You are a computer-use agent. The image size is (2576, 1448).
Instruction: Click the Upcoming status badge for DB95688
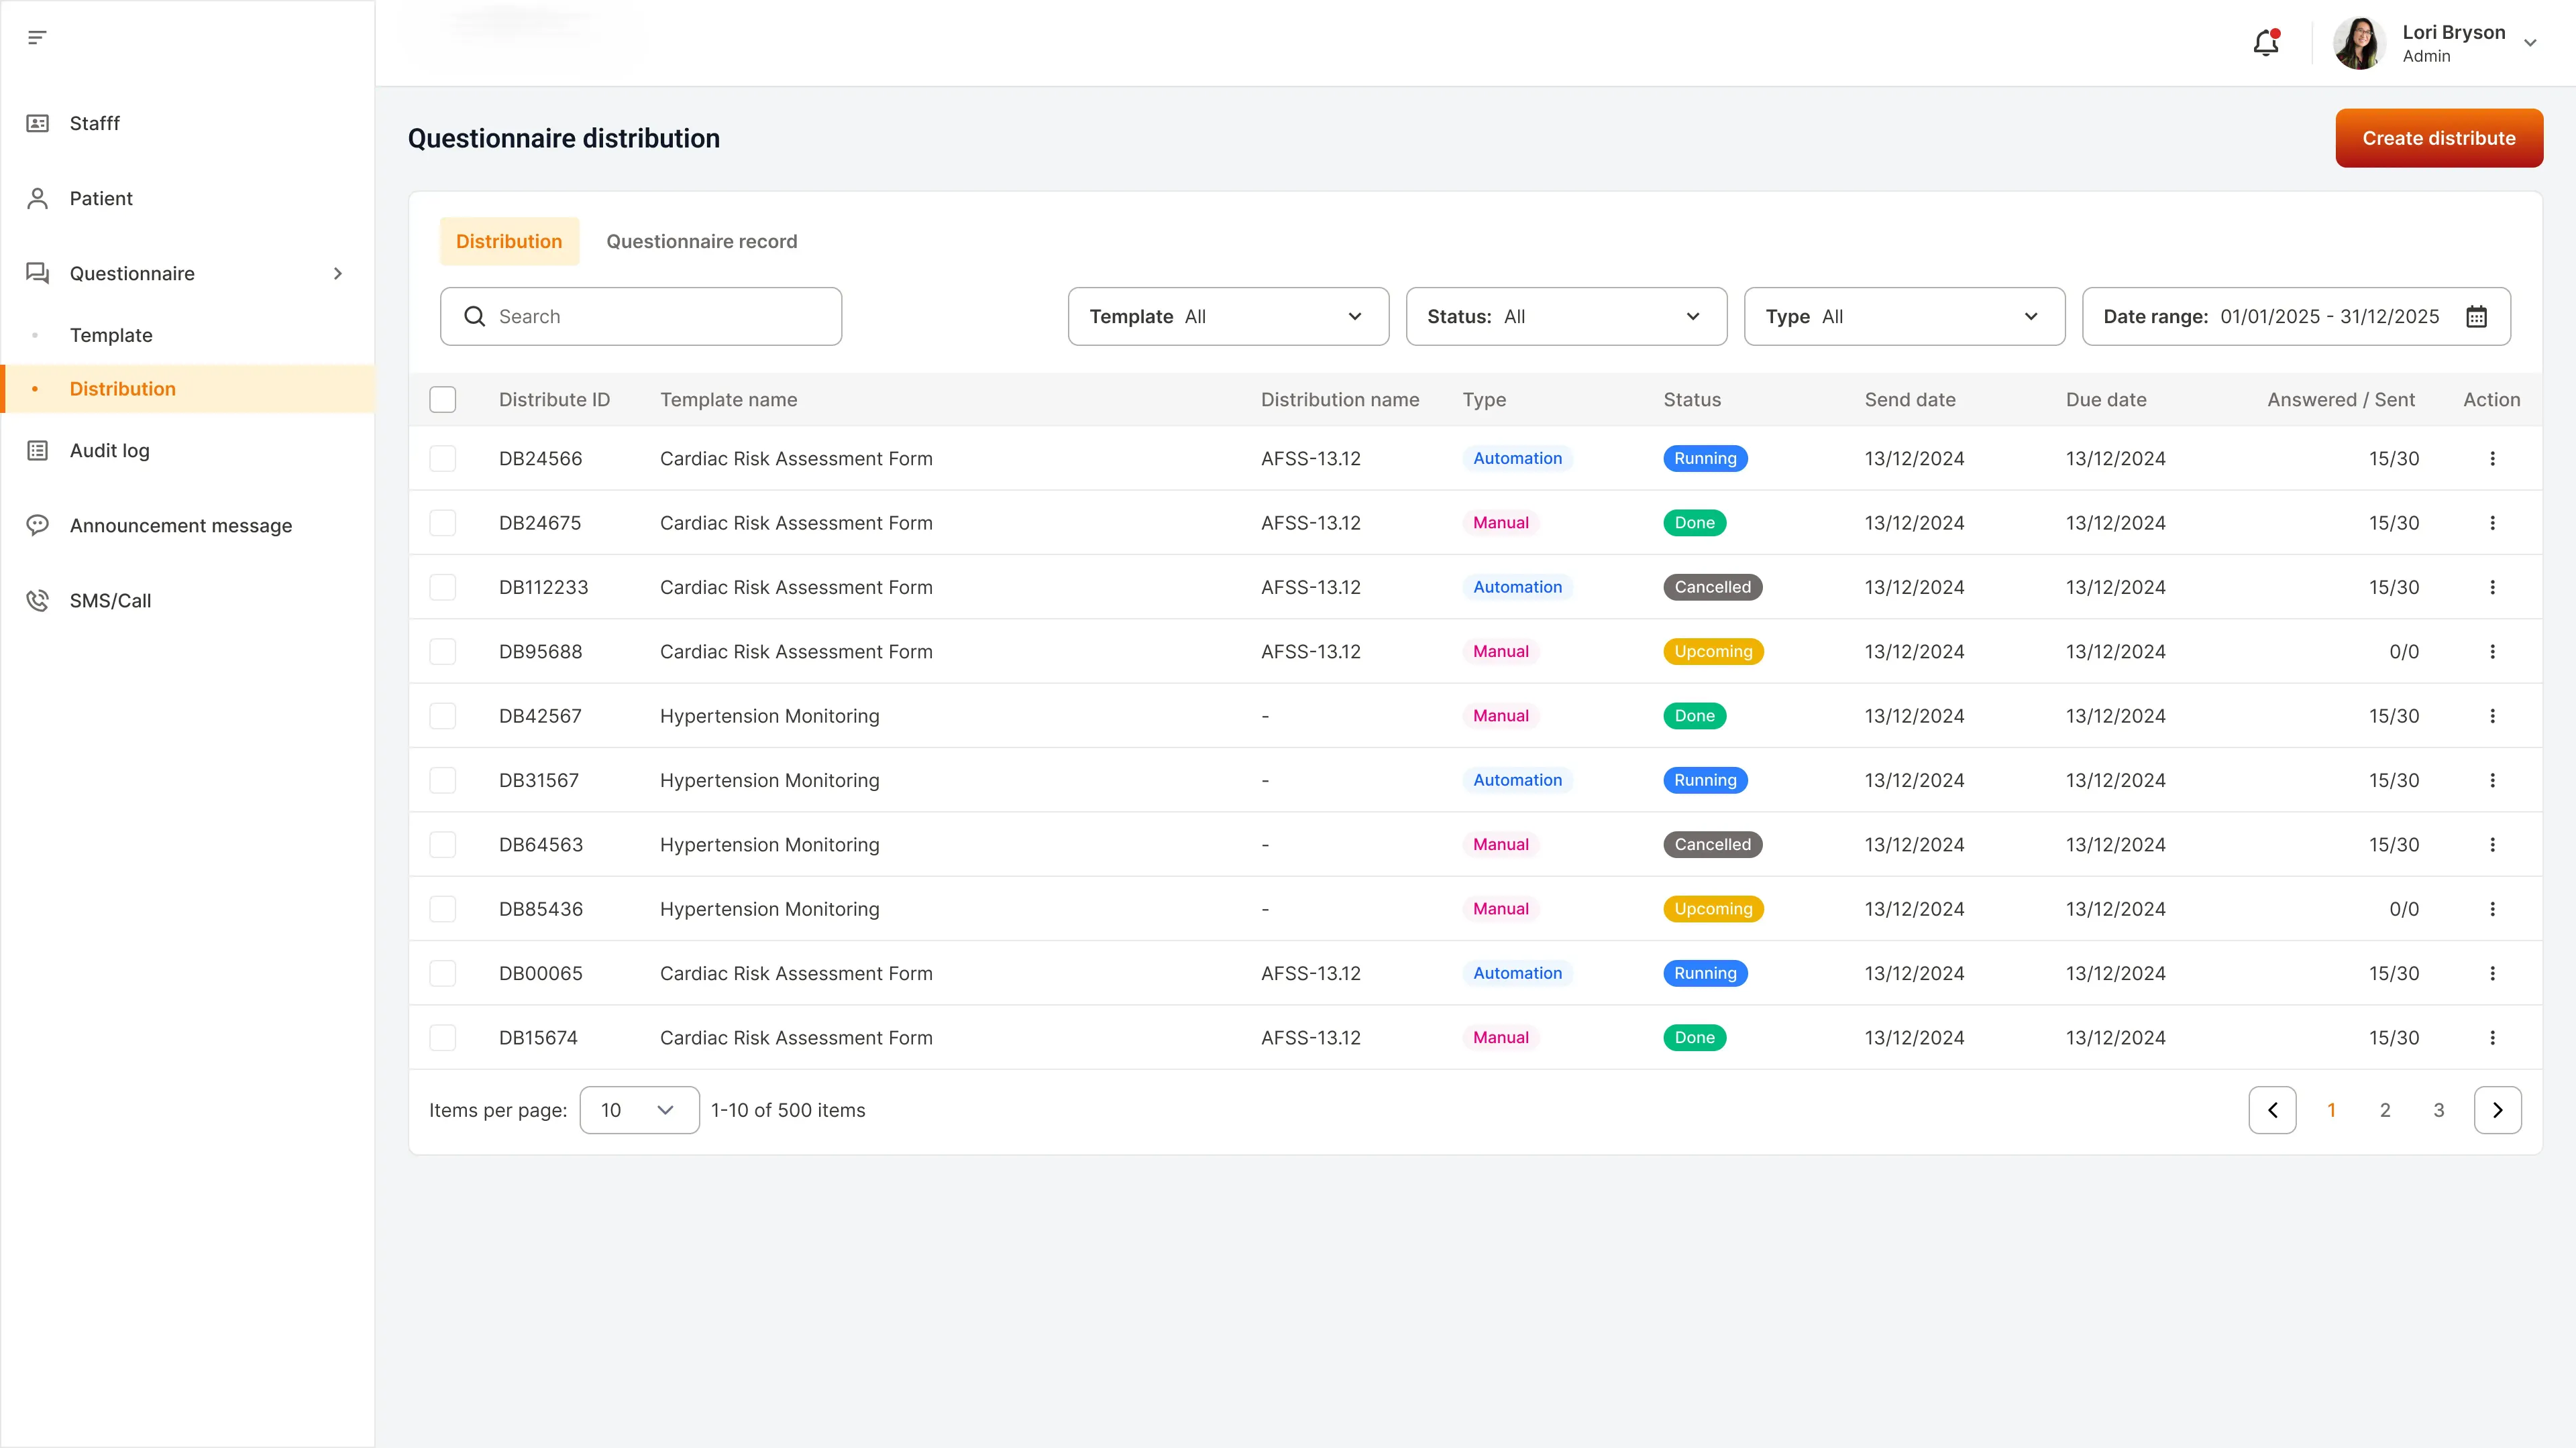click(x=1713, y=652)
